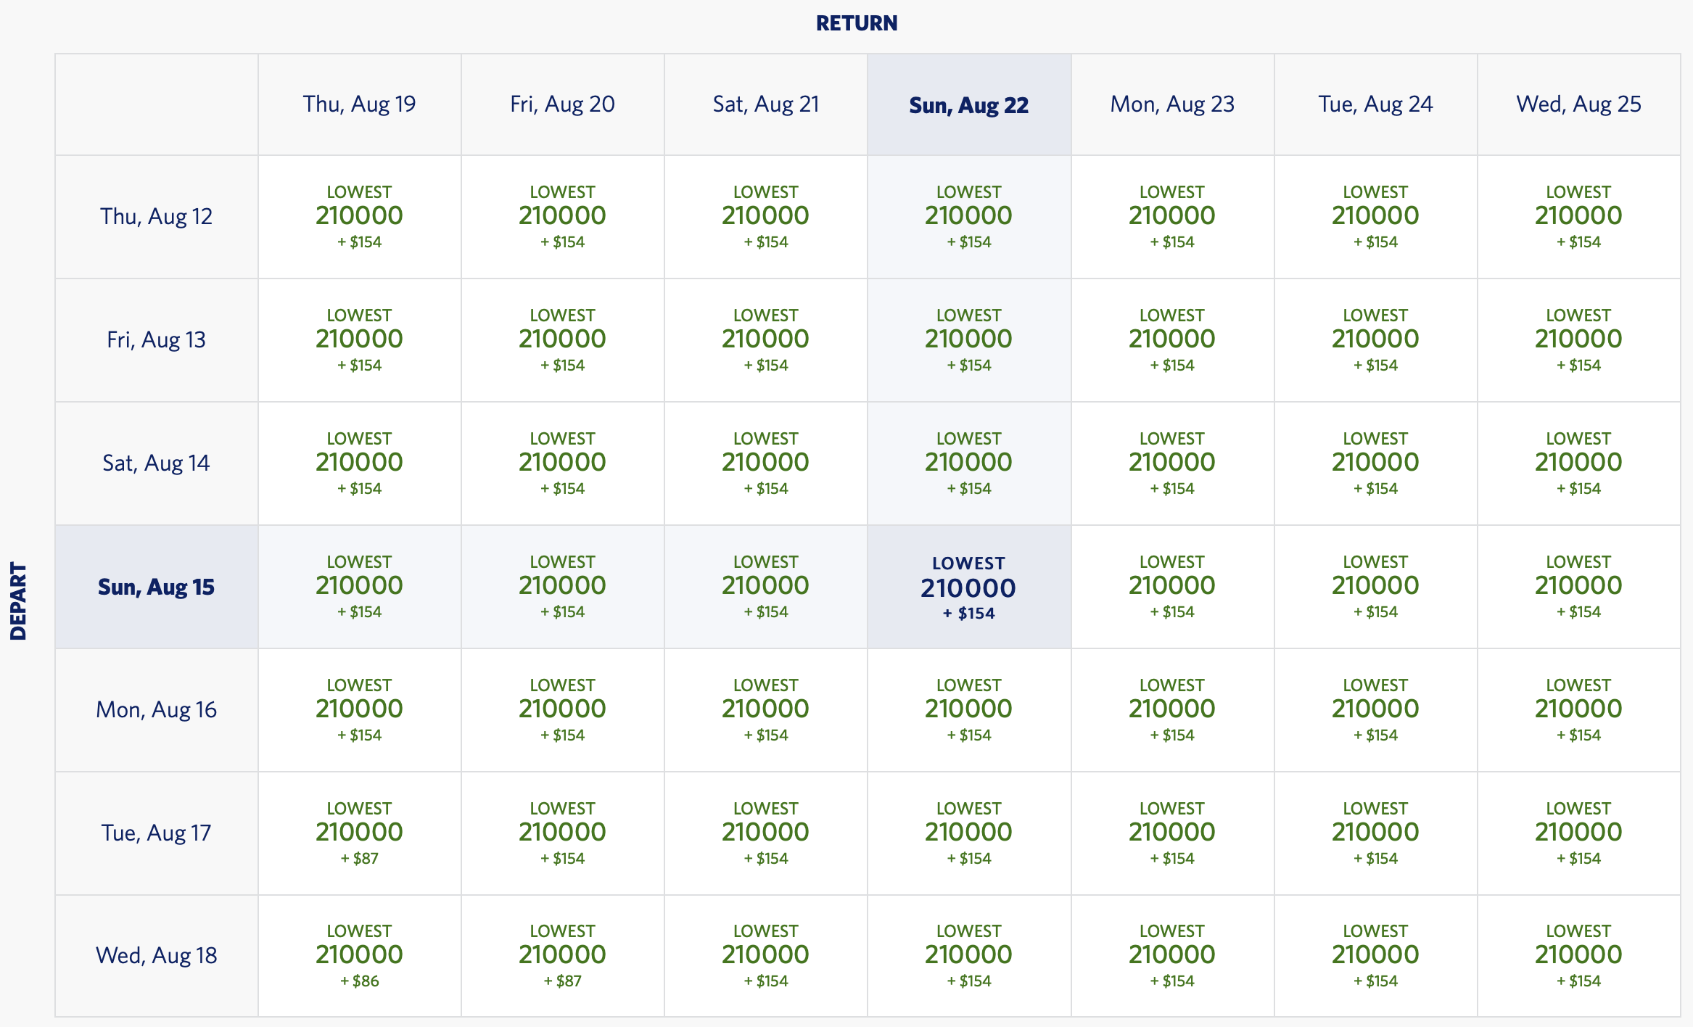Click the Sun, Aug 22 return column header
The width and height of the screenshot is (1693, 1027).
968,104
